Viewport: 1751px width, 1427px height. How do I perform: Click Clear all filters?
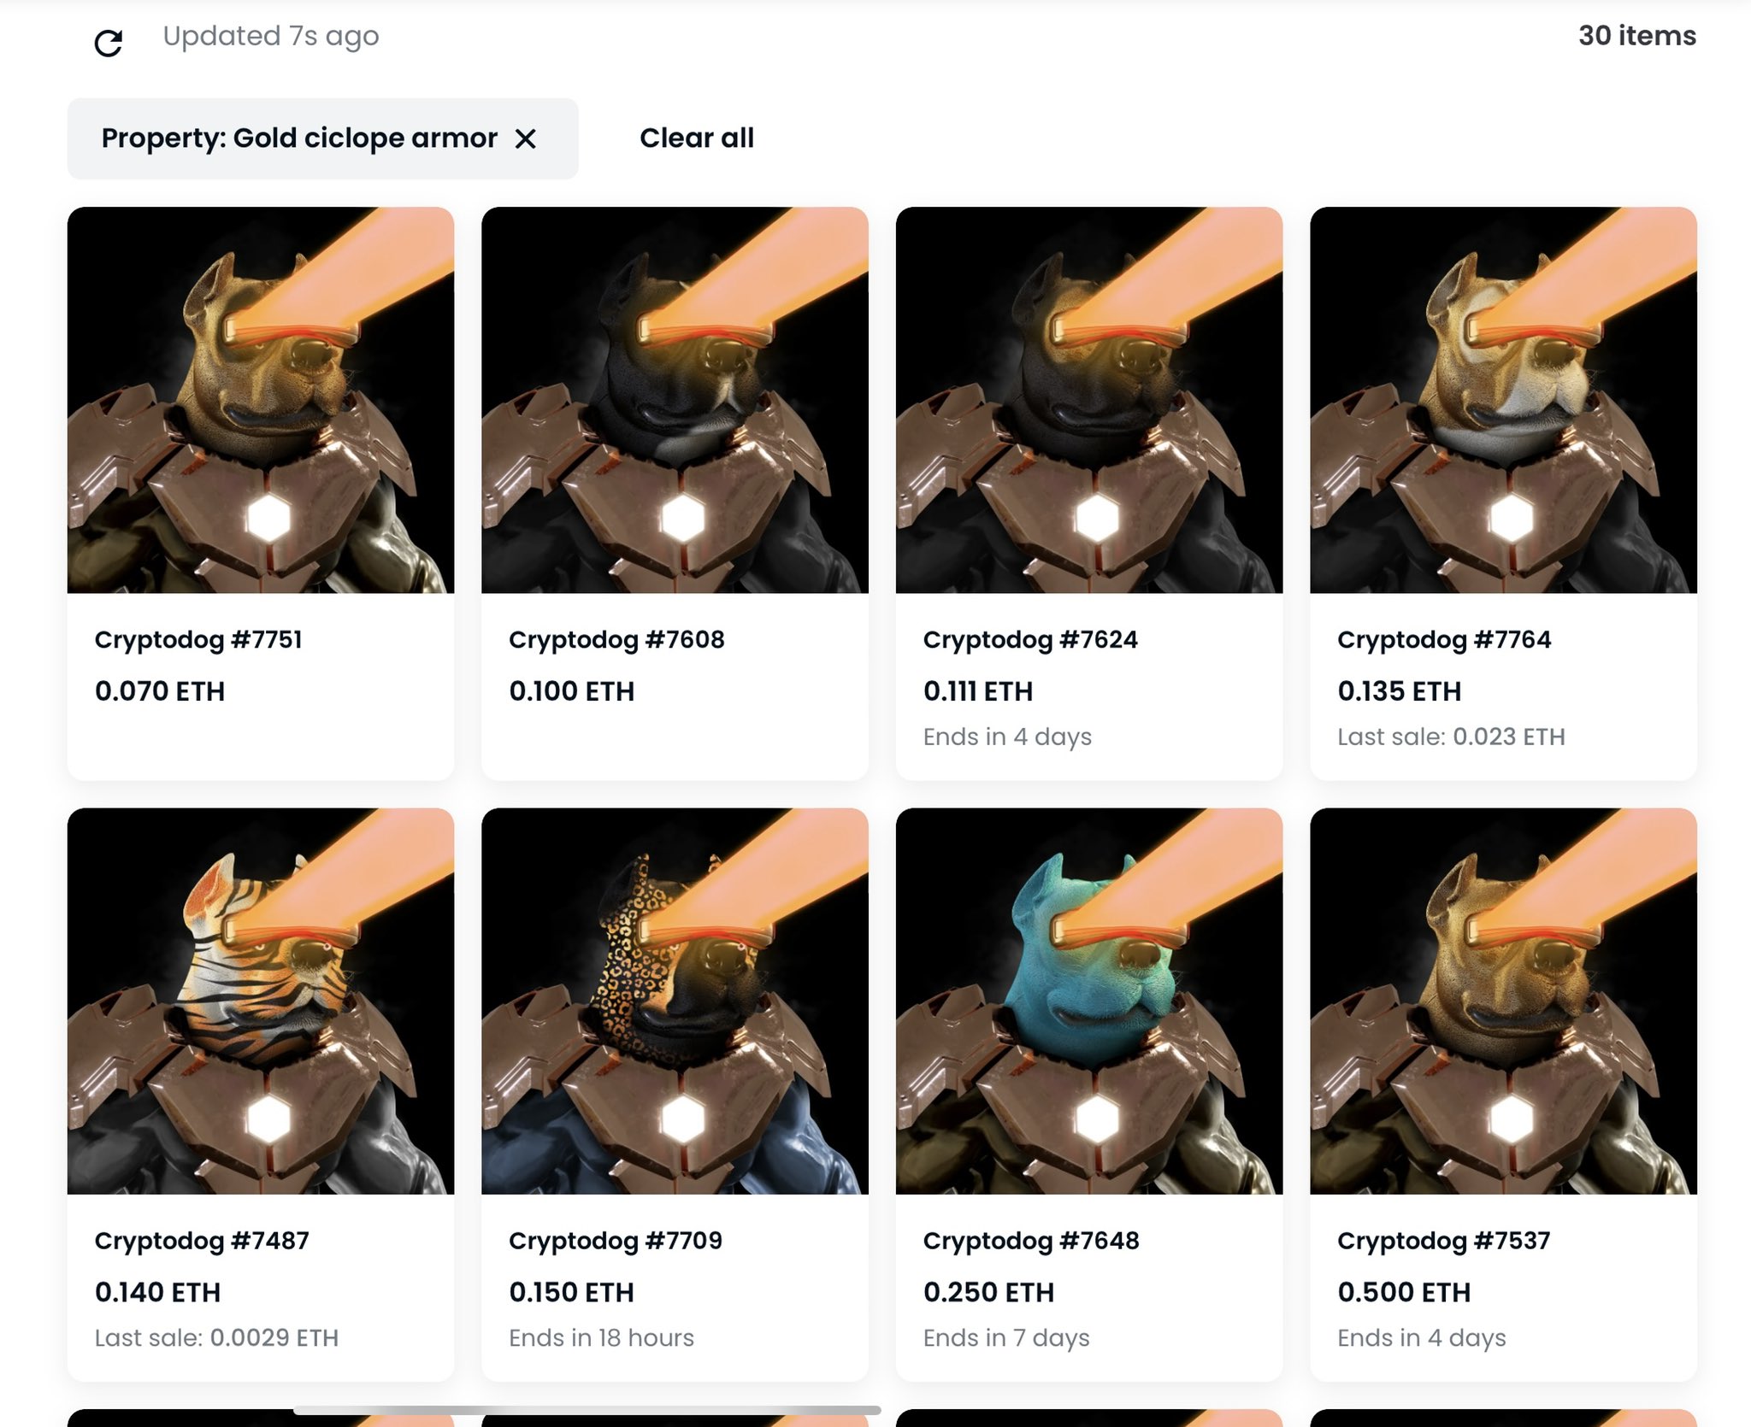coord(696,138)
